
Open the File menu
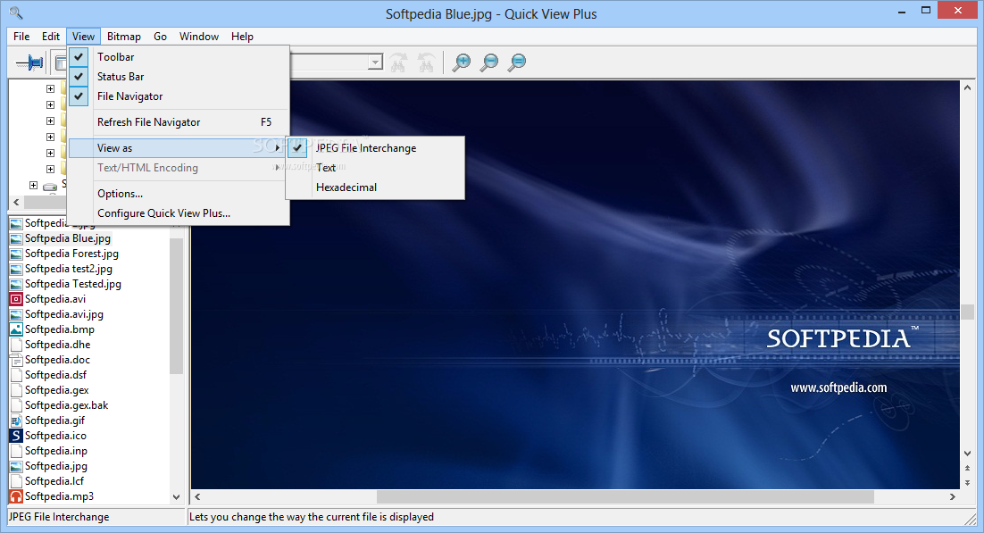(x=21, y=37)
